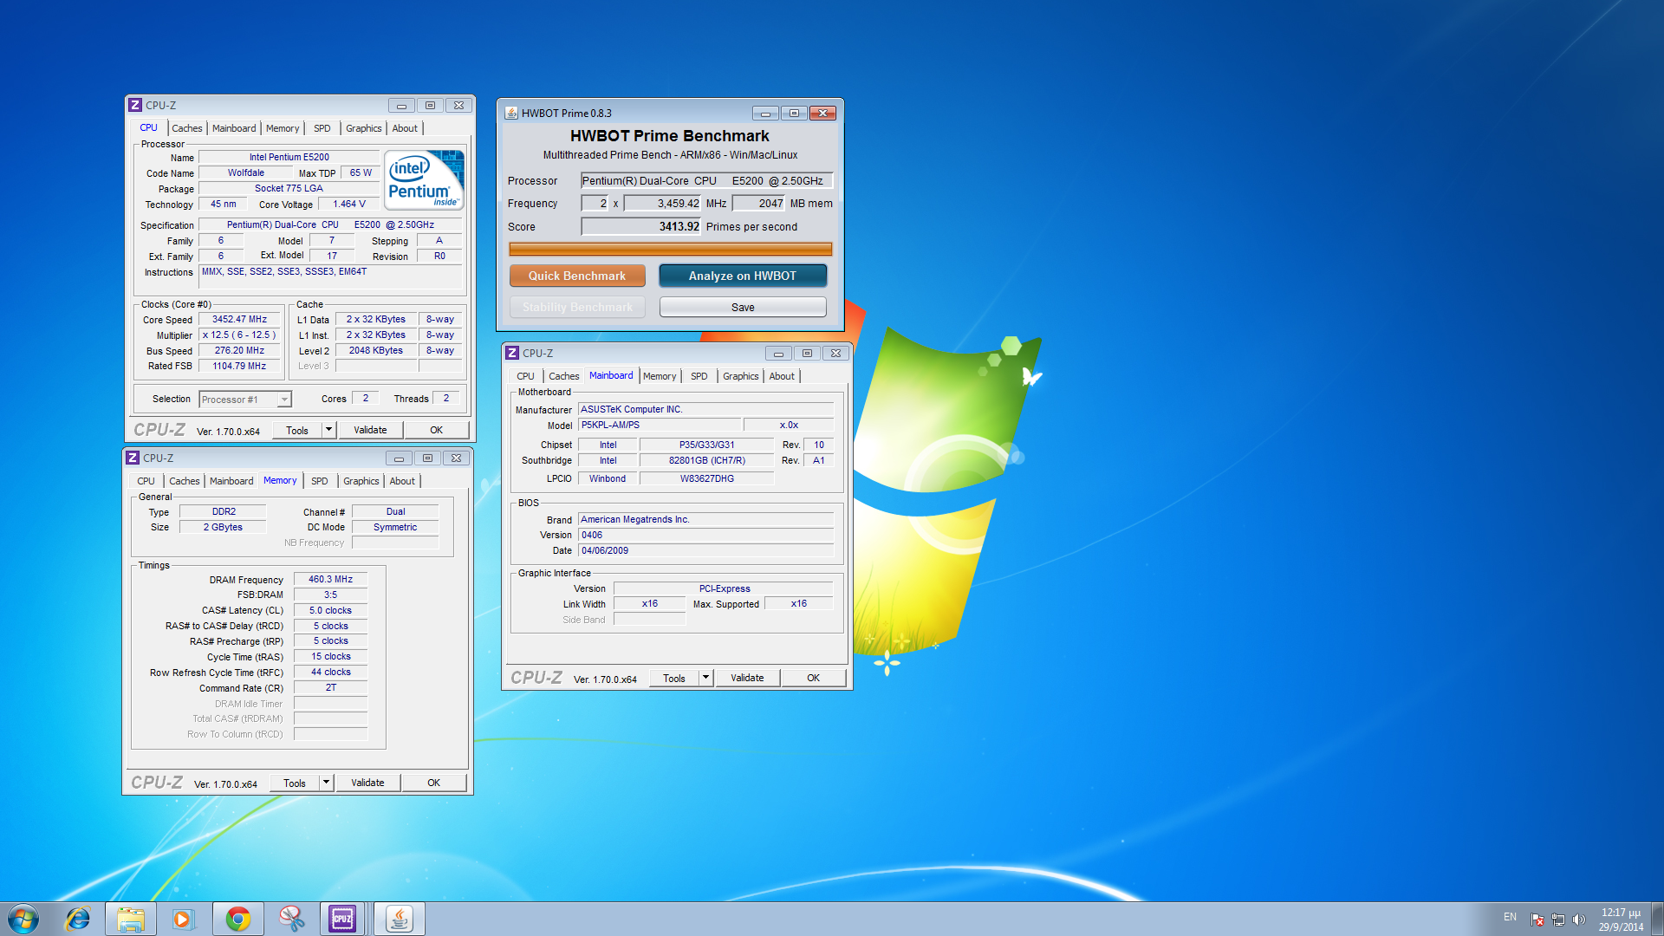Switch to CPU-Z taskbar button
The height and width of the screenshot is (936, 1664).
343,919
